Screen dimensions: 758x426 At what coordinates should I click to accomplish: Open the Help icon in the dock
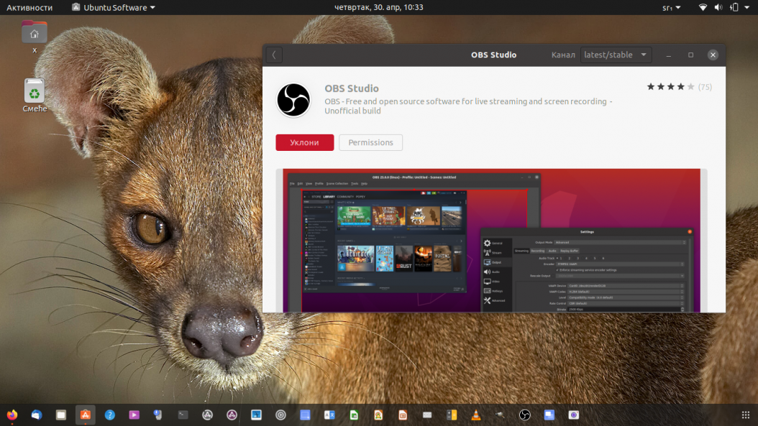[x=110, y=415]
